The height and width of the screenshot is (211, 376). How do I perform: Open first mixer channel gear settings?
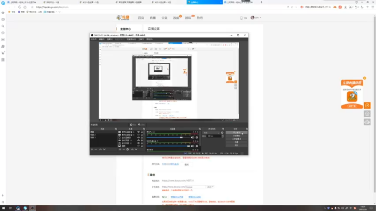pos(197,137)
